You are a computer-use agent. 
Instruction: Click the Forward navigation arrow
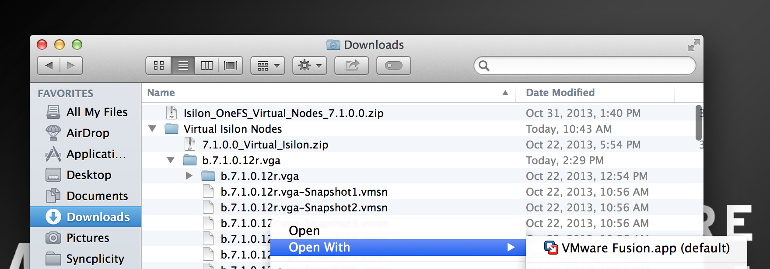tap(71, 66)
